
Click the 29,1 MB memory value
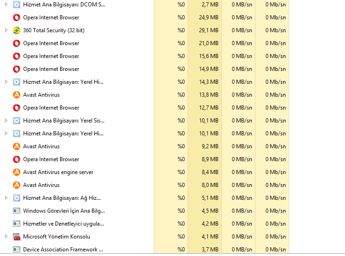coord(209,30)
